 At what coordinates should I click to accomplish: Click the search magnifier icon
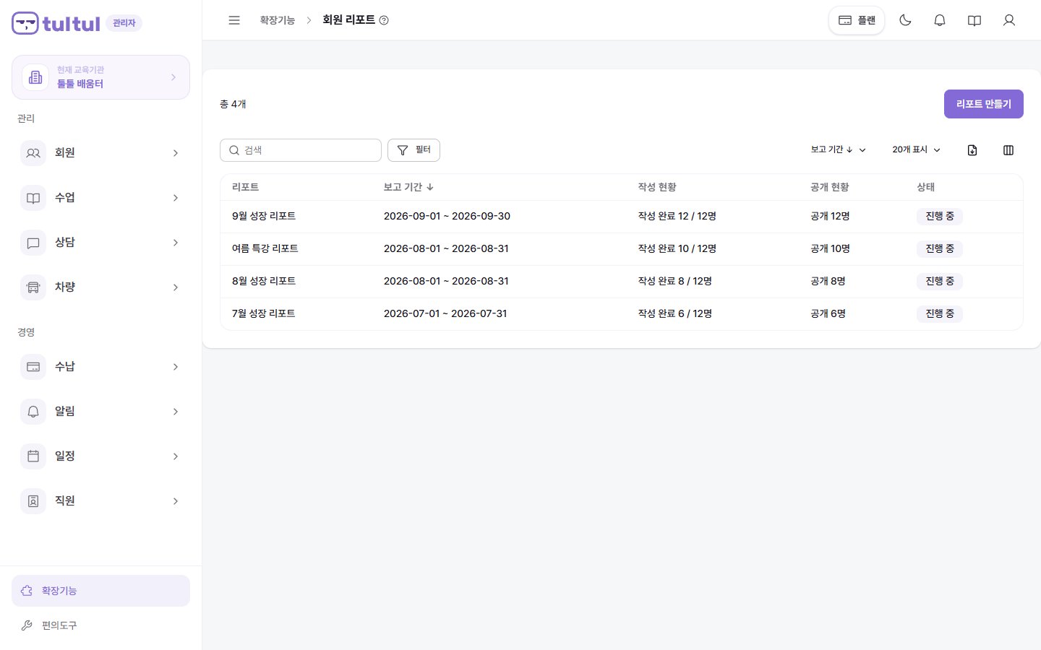234,150
